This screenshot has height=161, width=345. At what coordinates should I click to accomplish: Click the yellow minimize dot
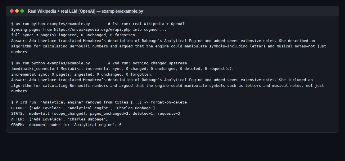17,11
